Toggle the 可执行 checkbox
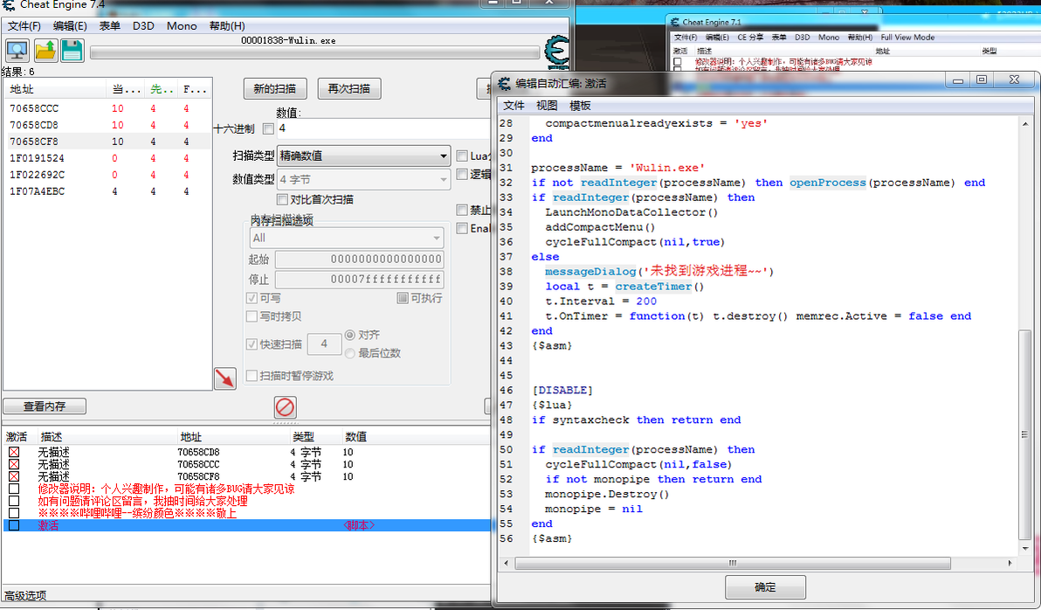The height and width of the screenshot is (610, 1041). click(403, 298)
